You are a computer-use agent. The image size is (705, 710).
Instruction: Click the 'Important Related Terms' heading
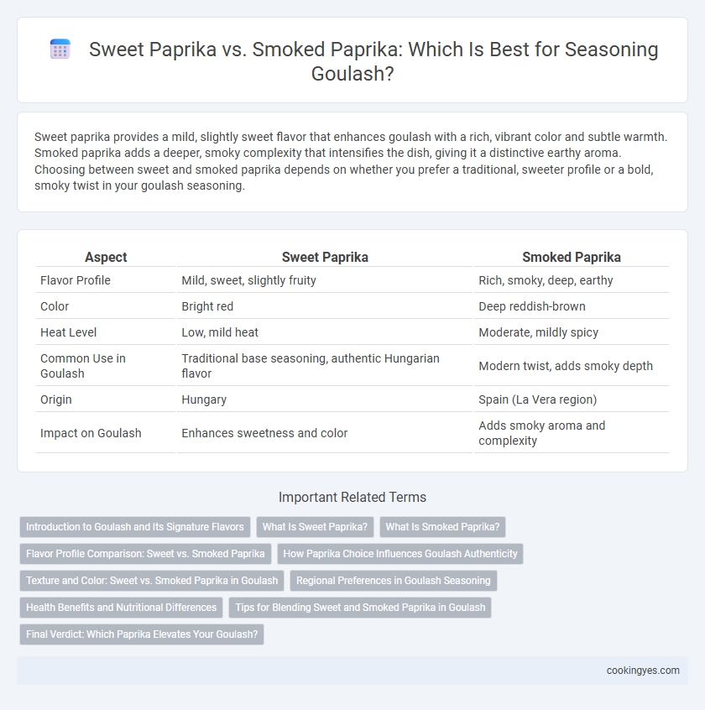pos(352,497)
